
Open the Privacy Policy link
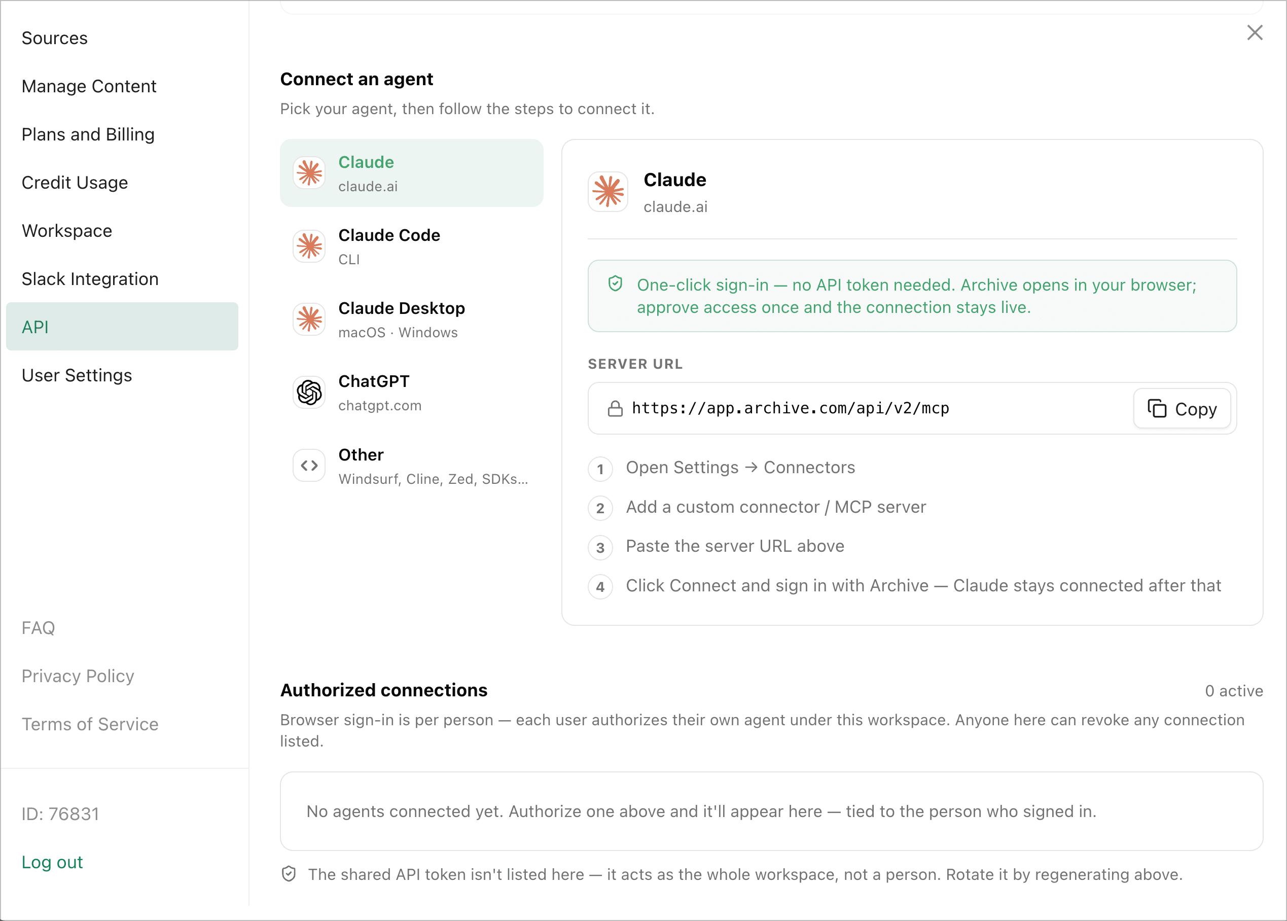78,676
